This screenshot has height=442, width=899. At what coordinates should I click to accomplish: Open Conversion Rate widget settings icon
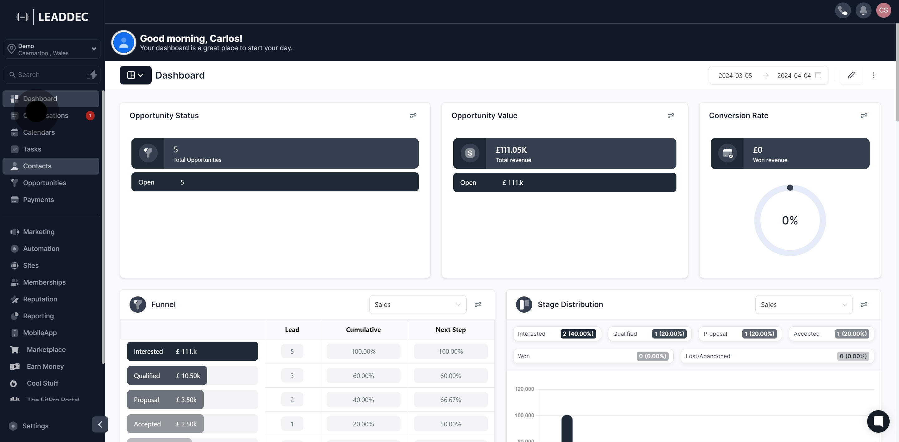tap(864, 116)
